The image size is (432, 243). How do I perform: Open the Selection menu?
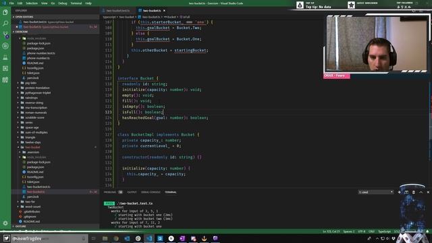point(32,3)
